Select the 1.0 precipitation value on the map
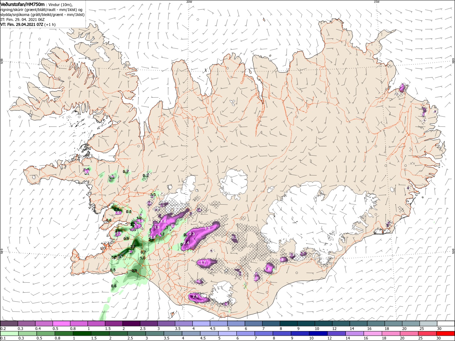Image resolution: width=455 pixels, height=341 pixels. coord(143,258)
